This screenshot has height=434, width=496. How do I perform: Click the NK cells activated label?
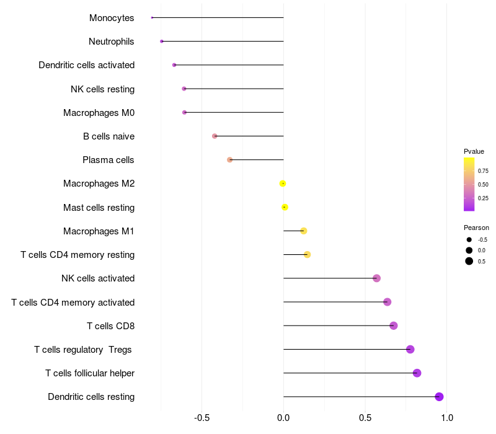click(98, 278)
